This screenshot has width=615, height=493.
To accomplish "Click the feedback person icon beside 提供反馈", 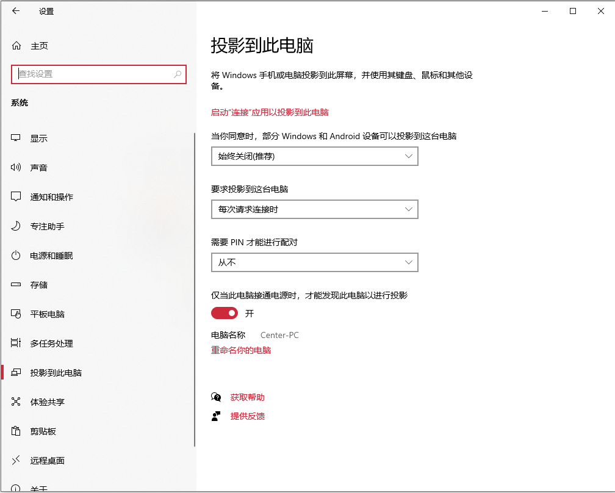I will click(x=216, y=416).
